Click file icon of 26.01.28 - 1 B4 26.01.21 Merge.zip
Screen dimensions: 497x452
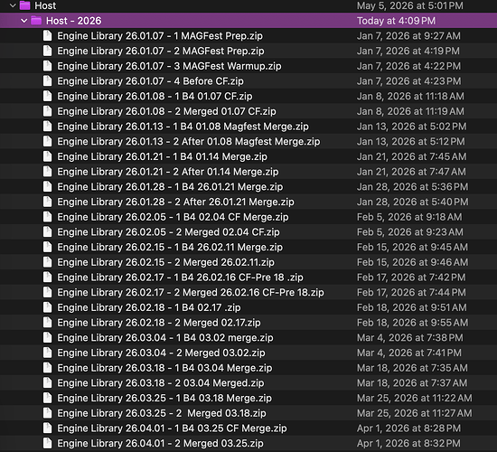[48, 186]
